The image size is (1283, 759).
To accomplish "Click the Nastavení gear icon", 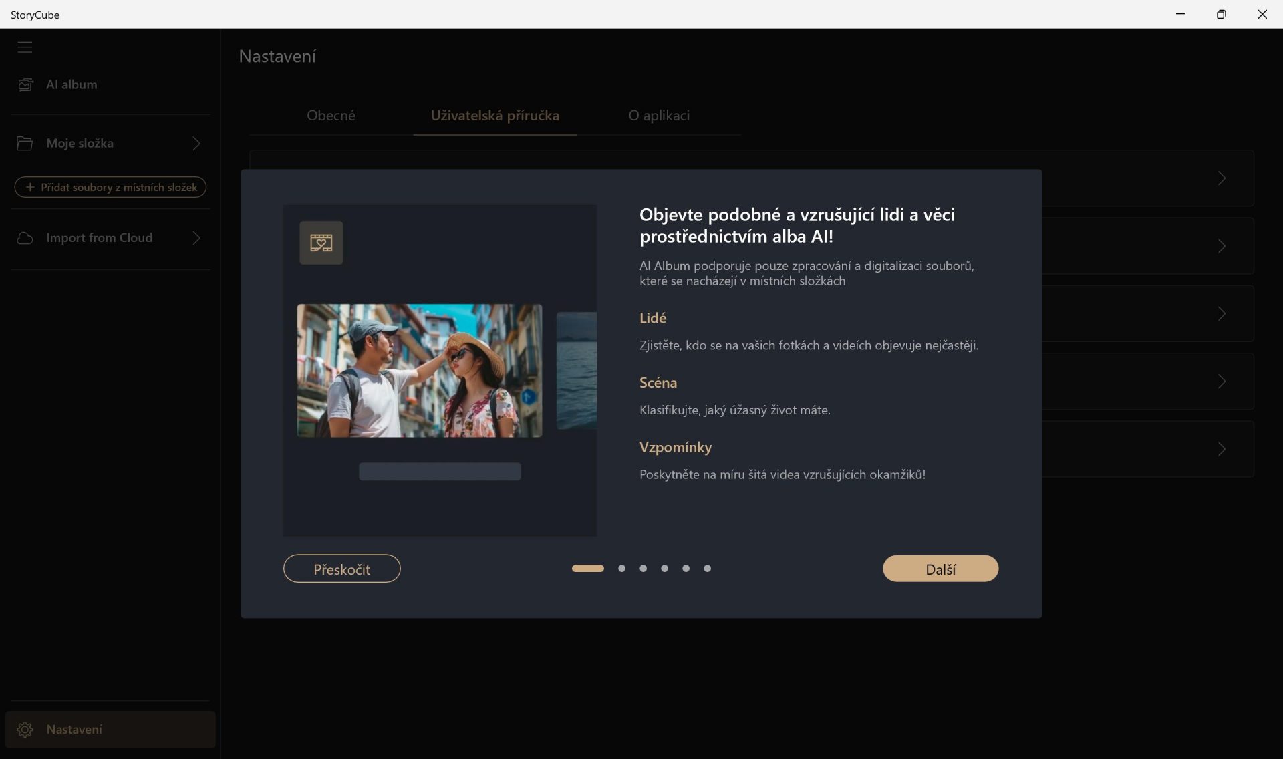I will point(25,730).
